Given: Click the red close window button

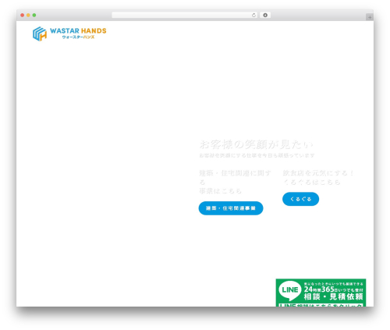Looking at the screenshot, I should pyautogui.click(x=23, y=16).
